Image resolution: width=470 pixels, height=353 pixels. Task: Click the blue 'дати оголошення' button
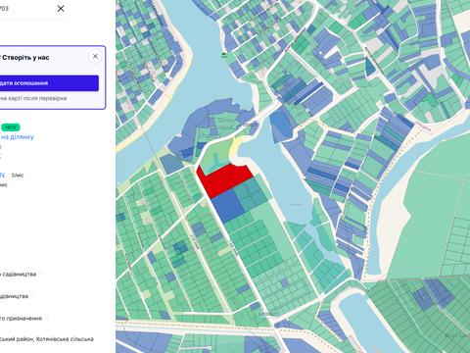coord(49,83)
